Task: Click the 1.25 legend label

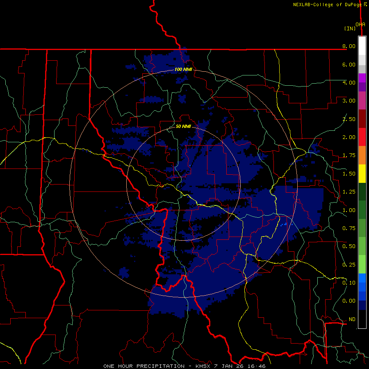Action: click(349, 192)
